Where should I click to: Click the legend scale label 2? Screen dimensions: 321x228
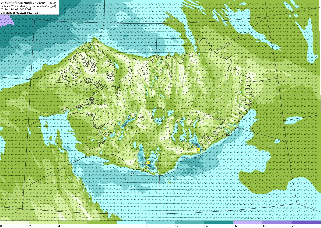point(30,226)
